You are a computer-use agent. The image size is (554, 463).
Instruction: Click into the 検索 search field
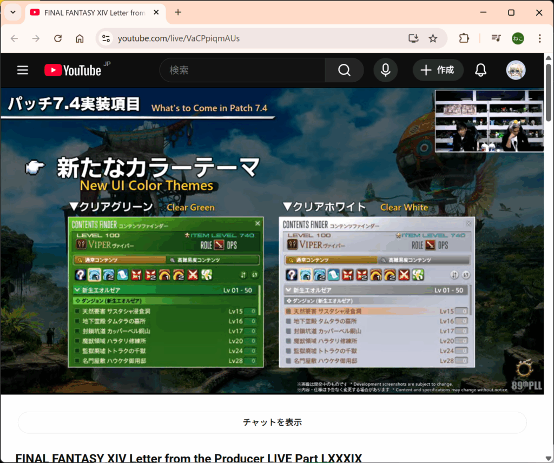[x=243, y=70]
